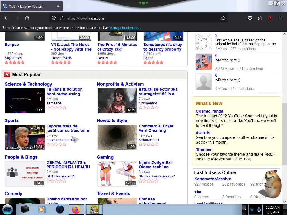
Task: Rate Commercial Dryer Vent Cleaning with stars
Action: click(x=149, y=144)
